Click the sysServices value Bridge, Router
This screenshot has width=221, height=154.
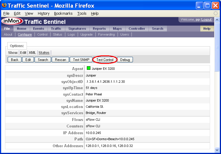pos(96,113)
